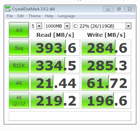
Task: Start the Seq sequential test
Action: coord(19,48)
